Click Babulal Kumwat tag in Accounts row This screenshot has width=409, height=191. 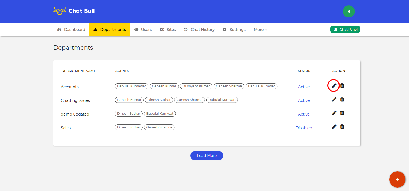pos(261,86)
